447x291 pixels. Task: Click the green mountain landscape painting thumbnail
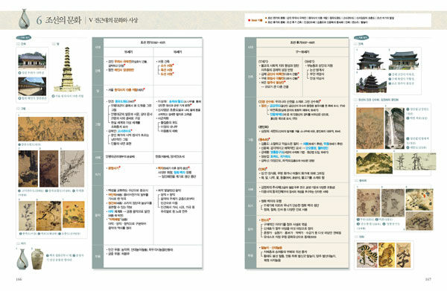pos(374,164)
